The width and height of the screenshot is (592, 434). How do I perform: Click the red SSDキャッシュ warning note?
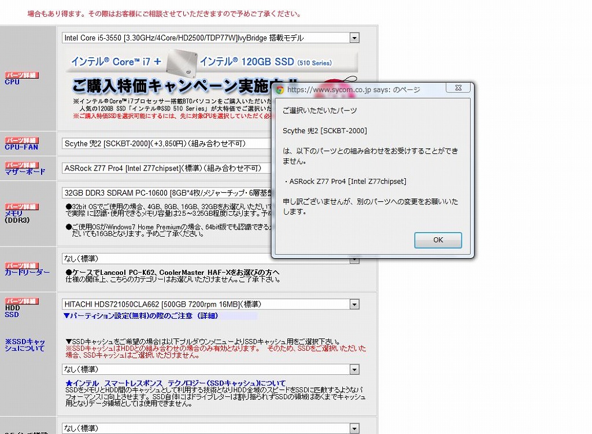(x=216, y=352)
